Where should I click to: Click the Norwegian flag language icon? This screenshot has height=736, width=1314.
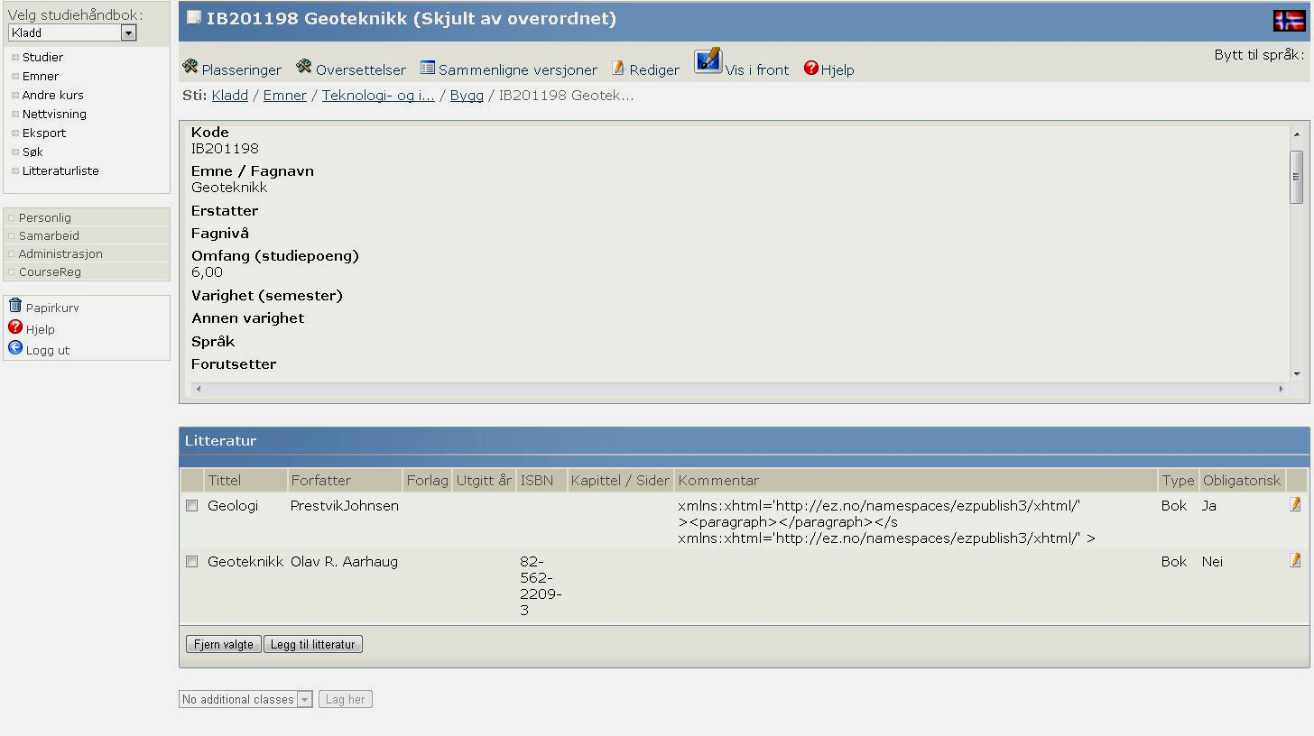pyautogui.click(x=1289, y=21)
